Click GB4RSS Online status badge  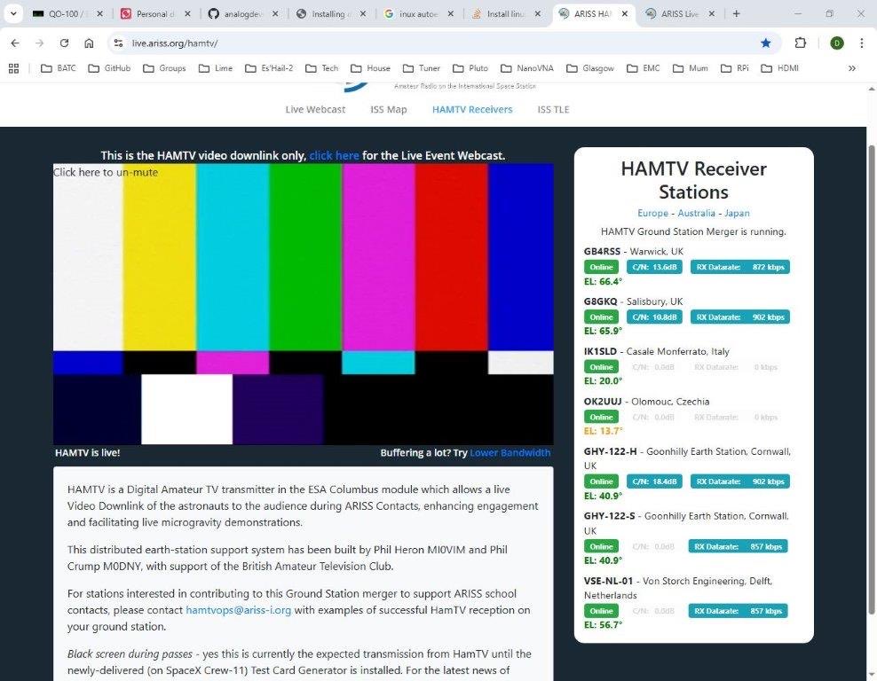(x=601, y=267)
